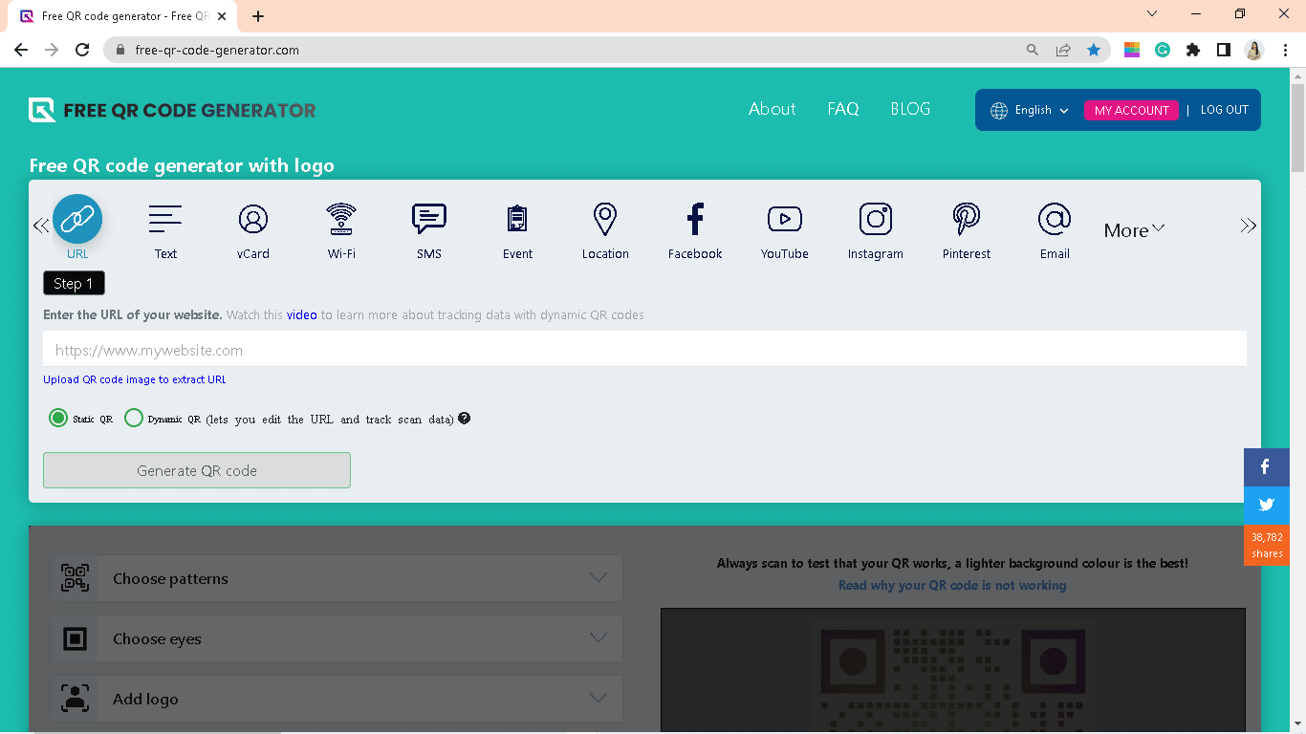Screen dimensions: 1306x734
Task: Enable the Dynamic QR radio option
Action: point(134,419)
